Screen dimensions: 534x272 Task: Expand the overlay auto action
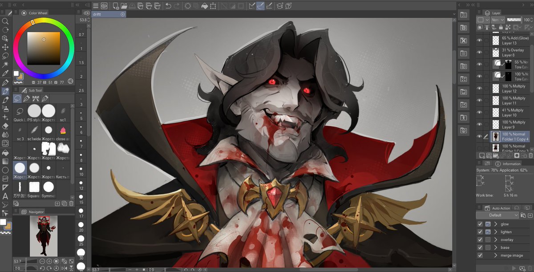[x=496, y=240]
